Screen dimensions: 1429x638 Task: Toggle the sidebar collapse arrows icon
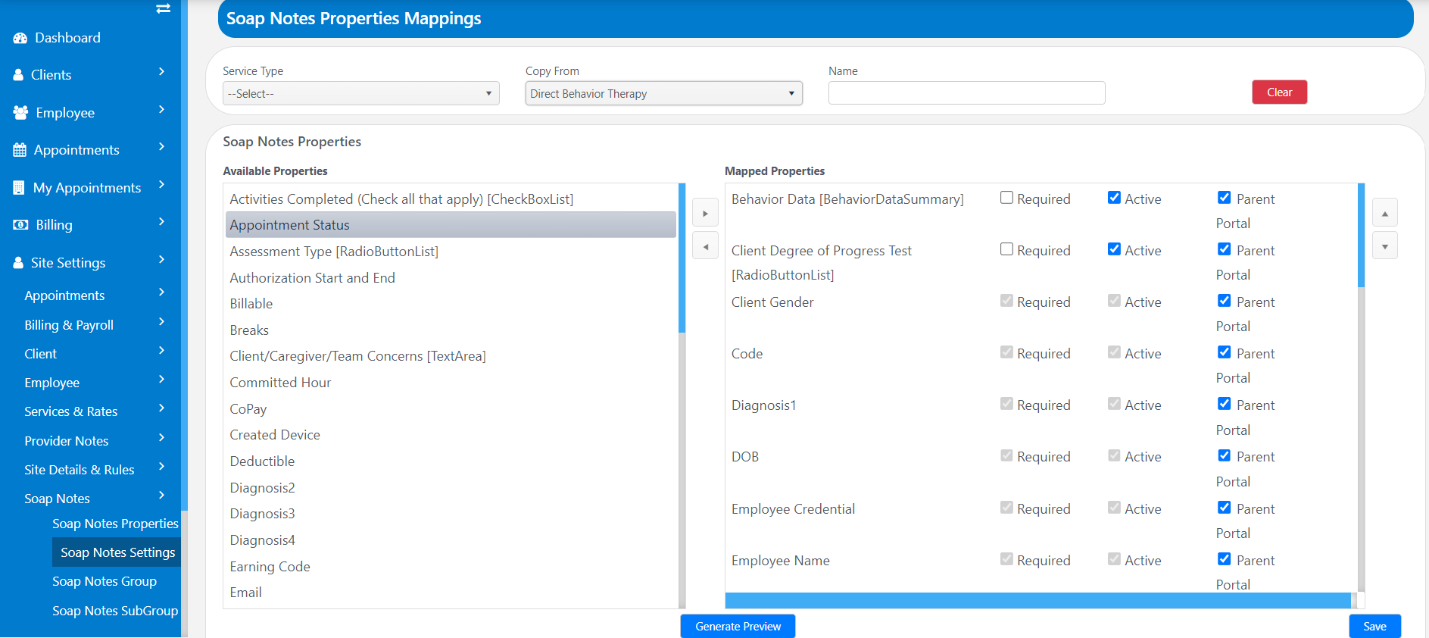pos(163,8)
